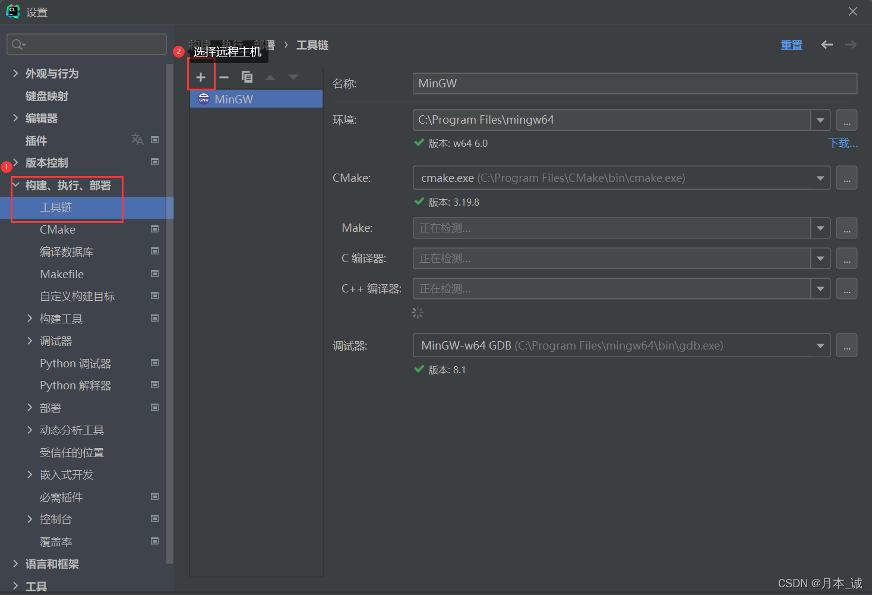Click the project-level icon beside 覆盖率
The height and width of the screenshot is (595, 872).
coord(155,541)
